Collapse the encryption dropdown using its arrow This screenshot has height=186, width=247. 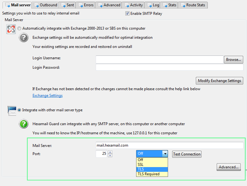click(165, 154)
